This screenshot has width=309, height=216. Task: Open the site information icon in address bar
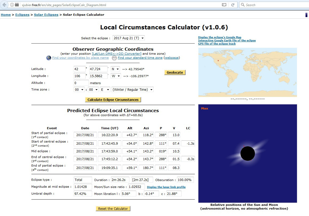12,5
